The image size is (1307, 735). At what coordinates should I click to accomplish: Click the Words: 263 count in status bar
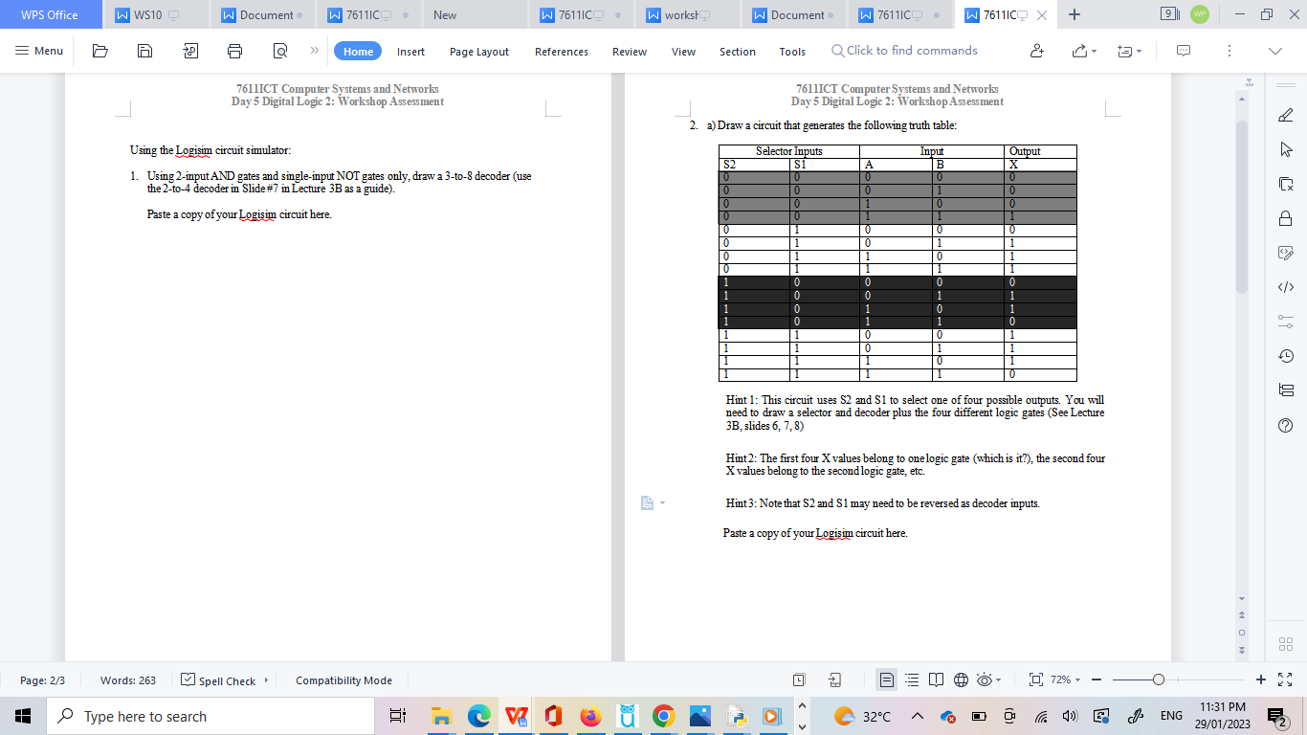(x=128, y=680)
